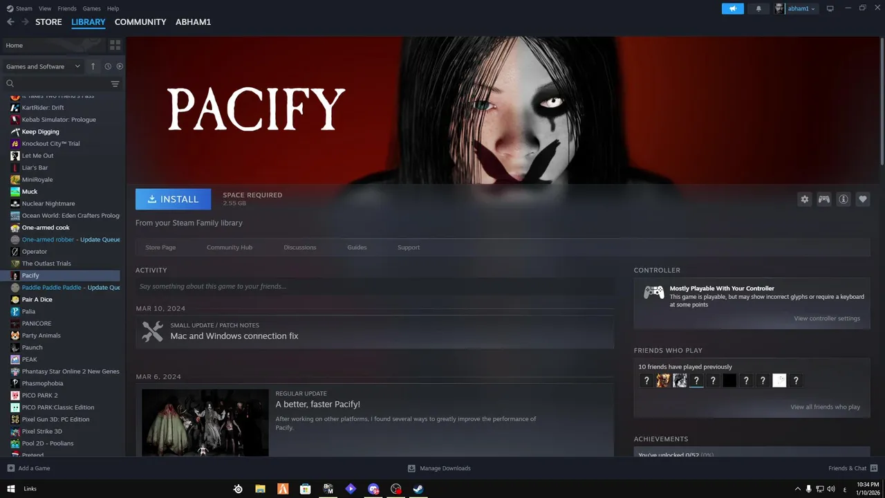Click View all friends who play
Viewport: 885px width, 498px height.
[x=825, y=407]
